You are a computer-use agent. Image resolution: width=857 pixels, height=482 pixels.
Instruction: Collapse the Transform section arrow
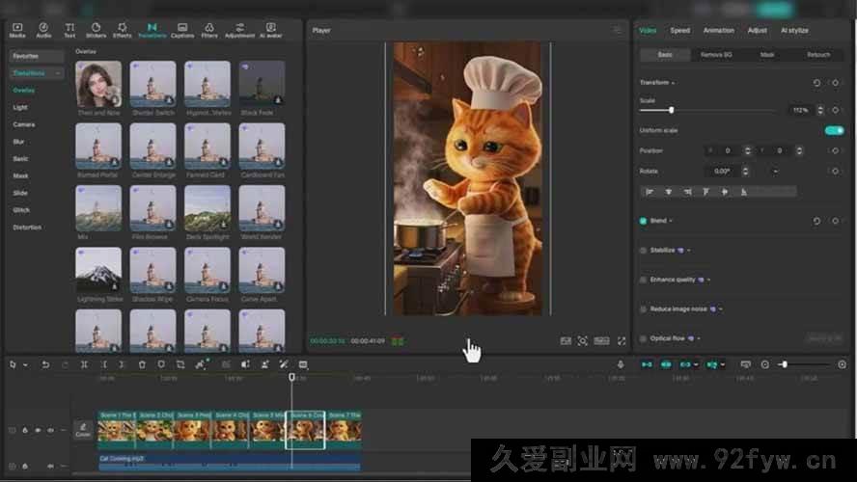pos(674,83)
